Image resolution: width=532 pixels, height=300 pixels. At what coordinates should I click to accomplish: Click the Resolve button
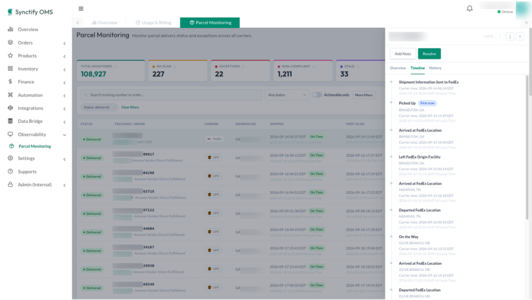[x=429, y=54]
